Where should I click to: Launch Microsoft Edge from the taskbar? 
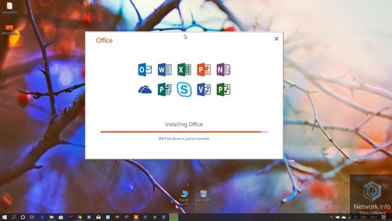[42, 217]
